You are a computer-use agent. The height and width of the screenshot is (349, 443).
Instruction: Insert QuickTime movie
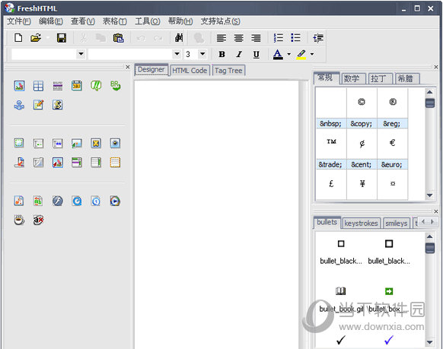click(77, 201)
